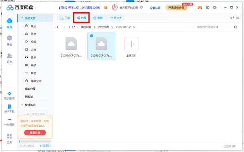
Task: Open the 传输 transfer panel
Action: [x=9, y=41]
